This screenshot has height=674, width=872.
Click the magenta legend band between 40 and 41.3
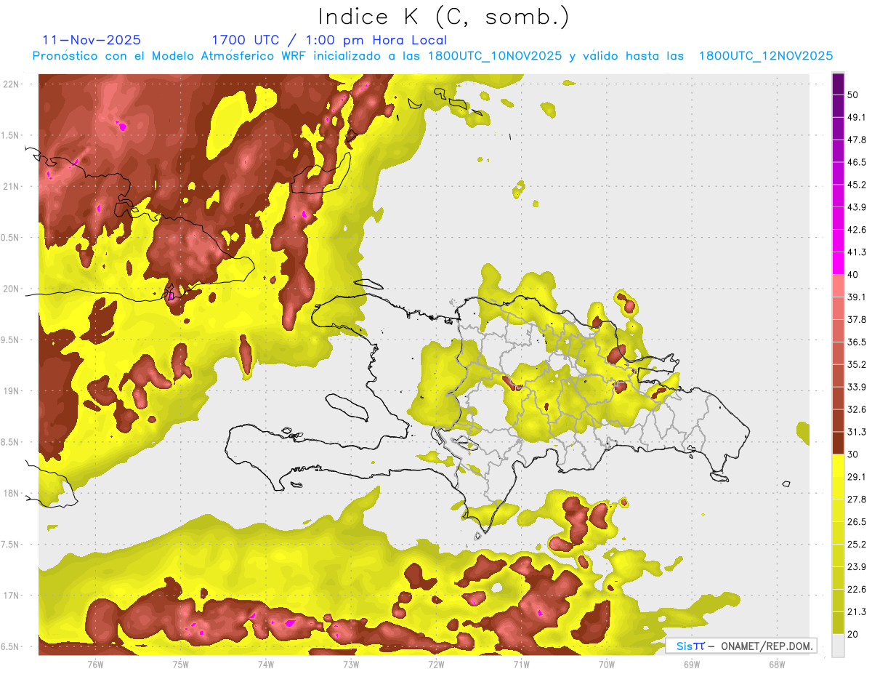tap(838, 263)
